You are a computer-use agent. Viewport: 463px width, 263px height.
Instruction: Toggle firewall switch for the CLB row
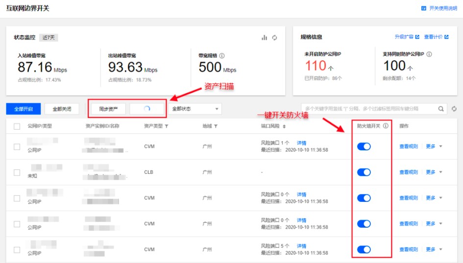click(364, 172)
